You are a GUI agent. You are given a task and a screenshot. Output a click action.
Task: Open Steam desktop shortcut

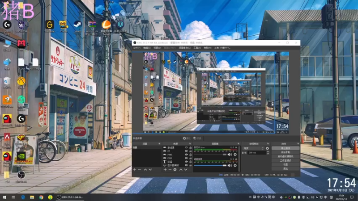point(77,25)
